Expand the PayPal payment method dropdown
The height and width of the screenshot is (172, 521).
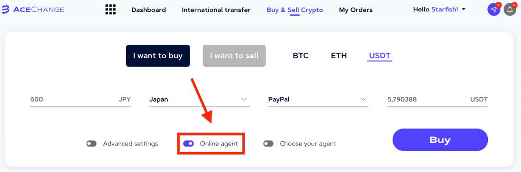(318, 99)
